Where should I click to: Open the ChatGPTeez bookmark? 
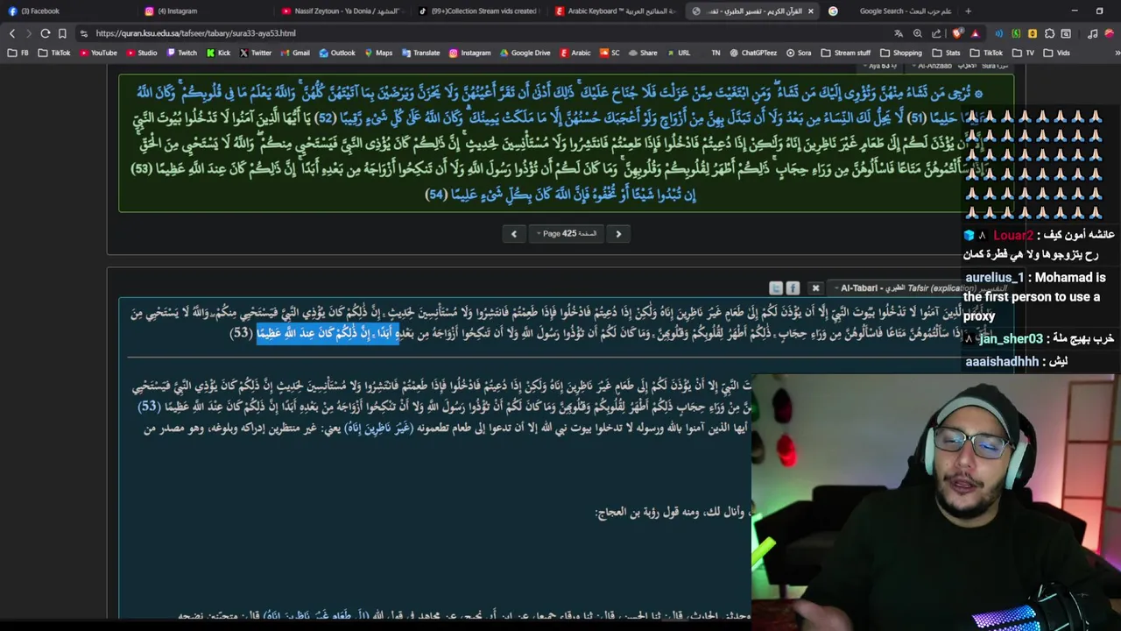tap(753, 53)
